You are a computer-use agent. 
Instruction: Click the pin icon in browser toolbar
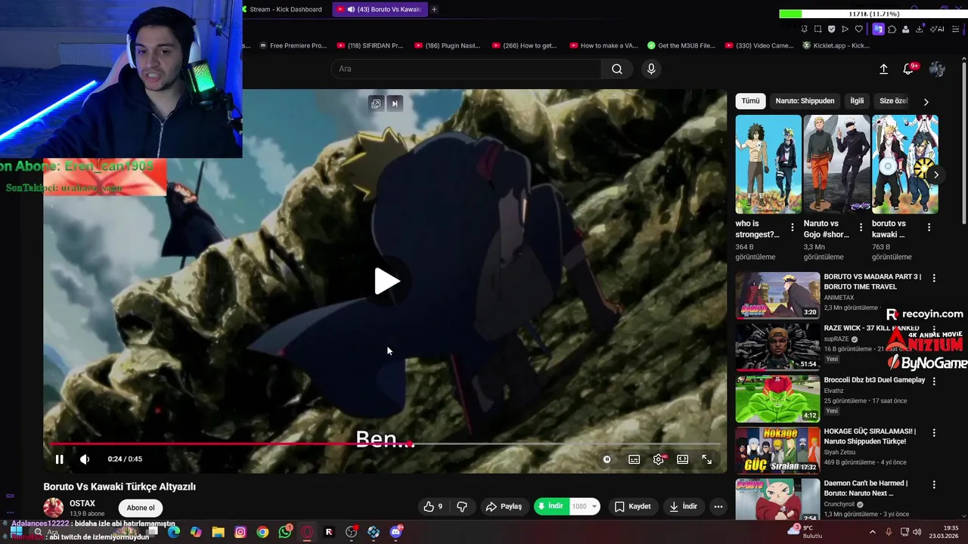point(804,29)
